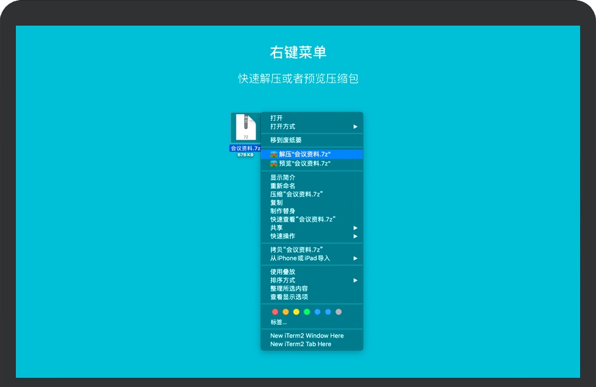
Task: Select New iTerm2 Window Here
Action: (307, 336)
